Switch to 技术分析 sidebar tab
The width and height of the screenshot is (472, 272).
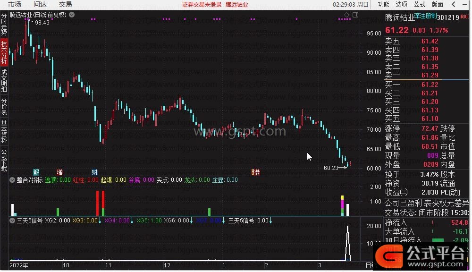[4, 52]
